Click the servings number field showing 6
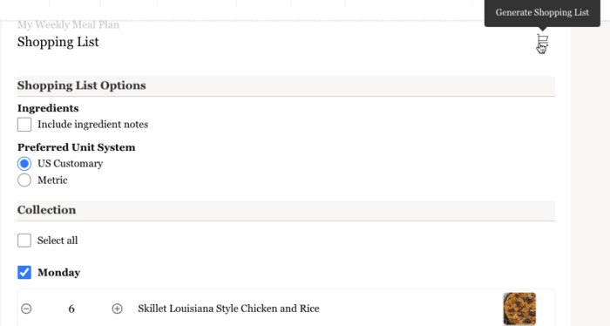 (x=71, y=309)
